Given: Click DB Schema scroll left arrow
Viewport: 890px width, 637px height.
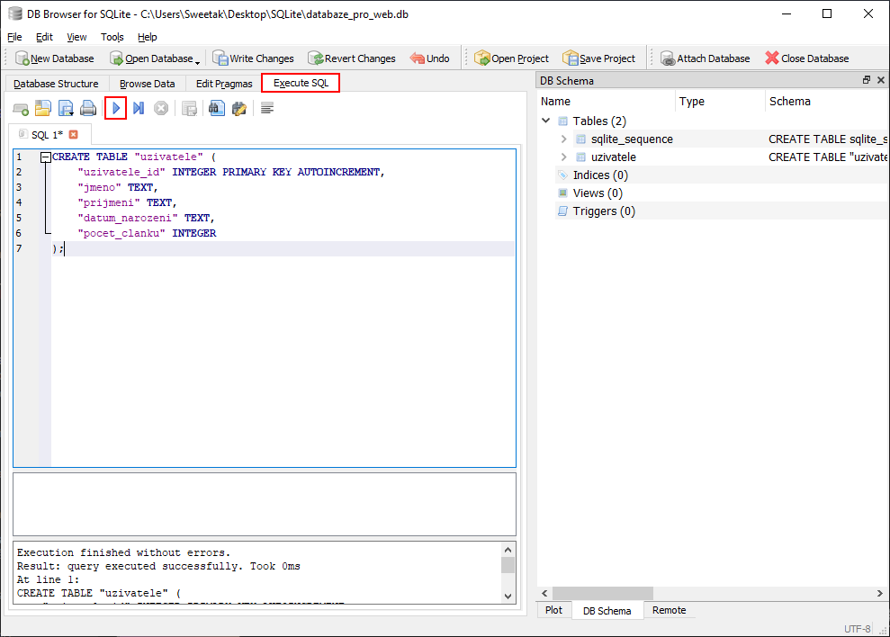Looking at the screenshot, I should point(544,593).
